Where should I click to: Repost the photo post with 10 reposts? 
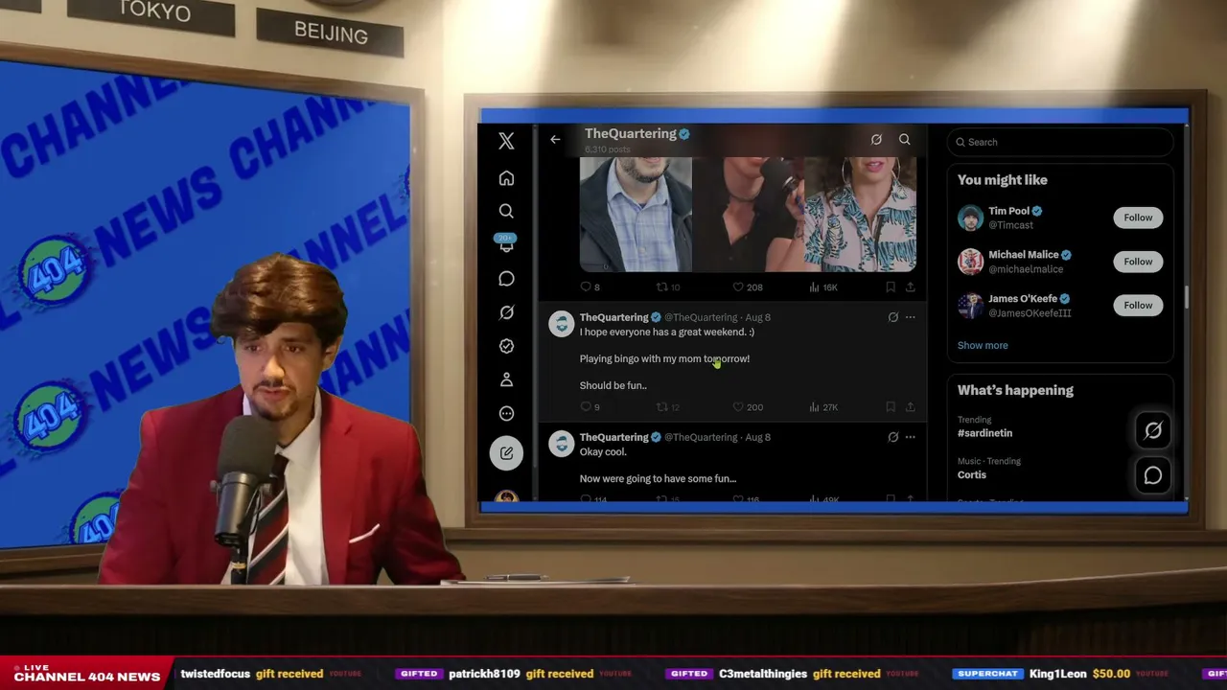point(668,287)
